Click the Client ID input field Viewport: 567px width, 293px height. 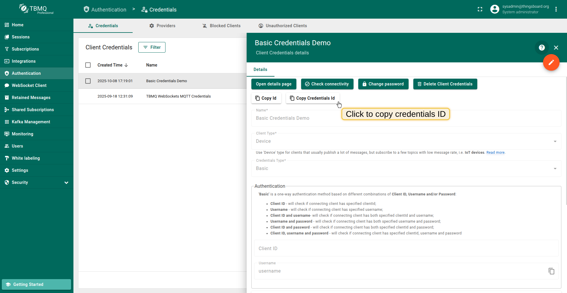click(x=406, y=248)
